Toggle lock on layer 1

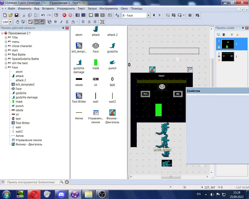tap(219, 59)
